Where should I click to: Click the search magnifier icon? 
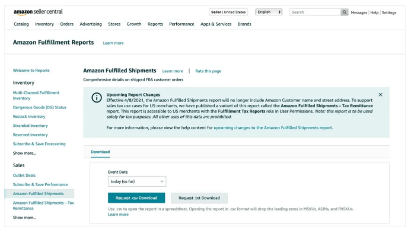(x=344, y=12)
